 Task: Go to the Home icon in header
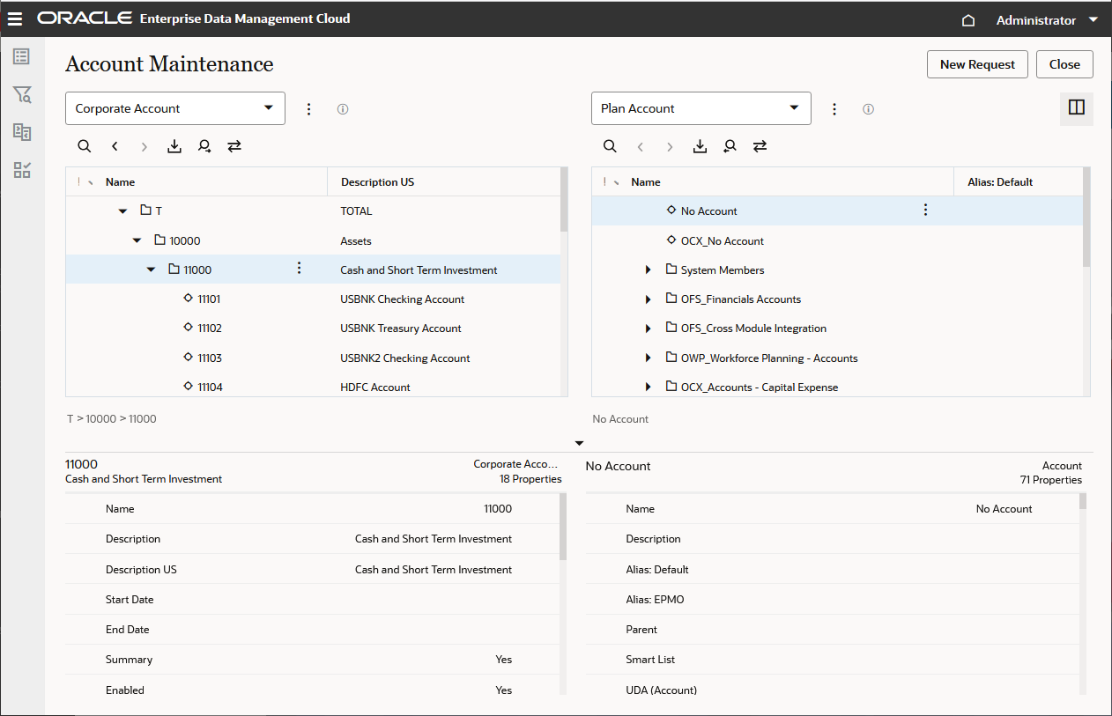click(968, 20)
